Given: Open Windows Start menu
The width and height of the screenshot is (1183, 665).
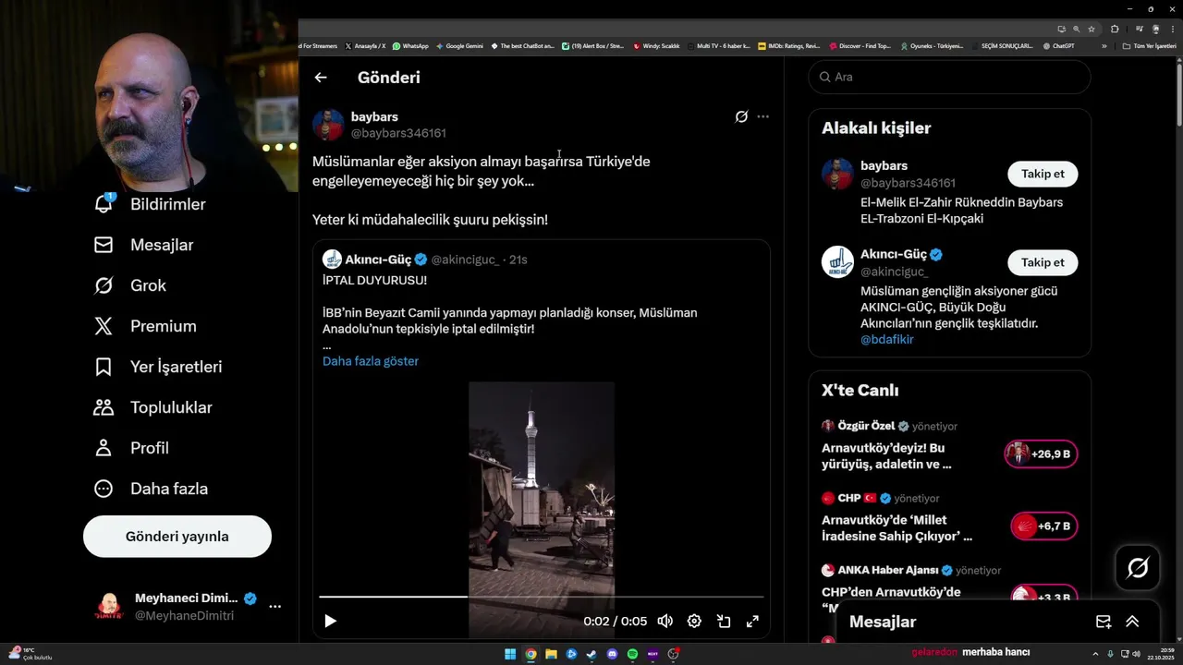Looking at the screenshot, I should pyautogui.click(x=510, y=654).
